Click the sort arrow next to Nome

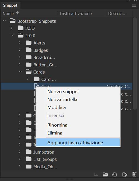coord(18,13)
